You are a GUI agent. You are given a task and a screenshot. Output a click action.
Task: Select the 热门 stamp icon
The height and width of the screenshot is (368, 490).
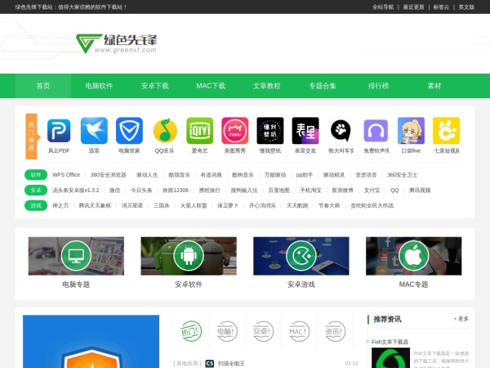click(191, 331)
